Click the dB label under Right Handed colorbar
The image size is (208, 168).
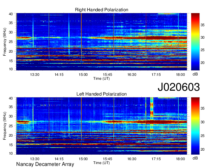point(195,74)
